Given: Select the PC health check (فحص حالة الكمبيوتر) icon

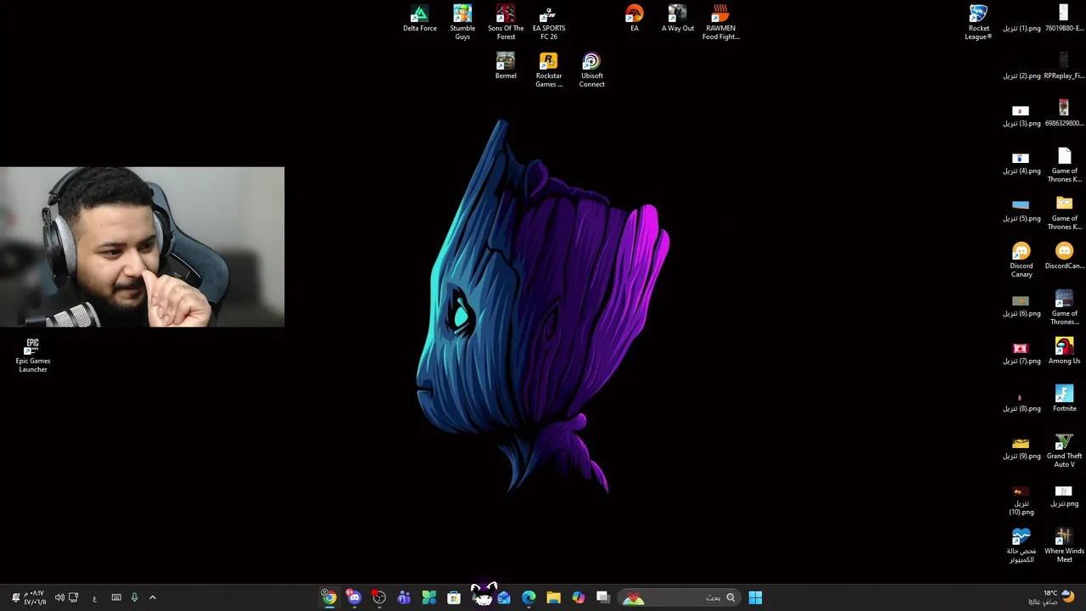Looking at the screenshot, I should click(x=1021, y=545).
